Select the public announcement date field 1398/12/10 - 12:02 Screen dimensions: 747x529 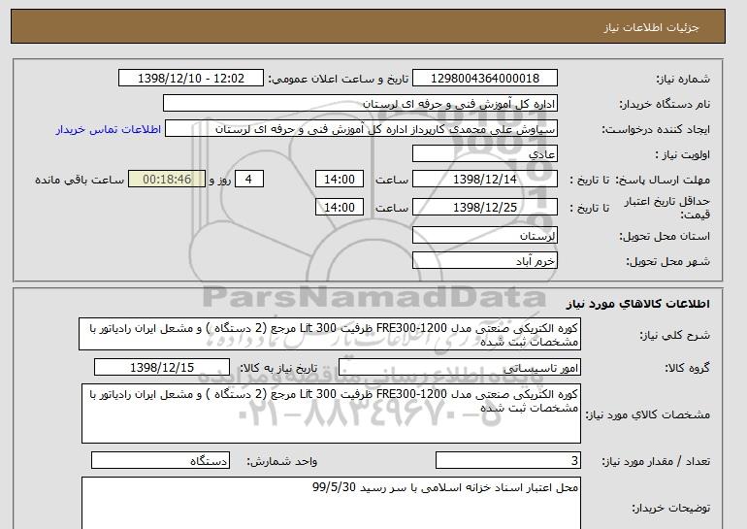pos(190,79)
